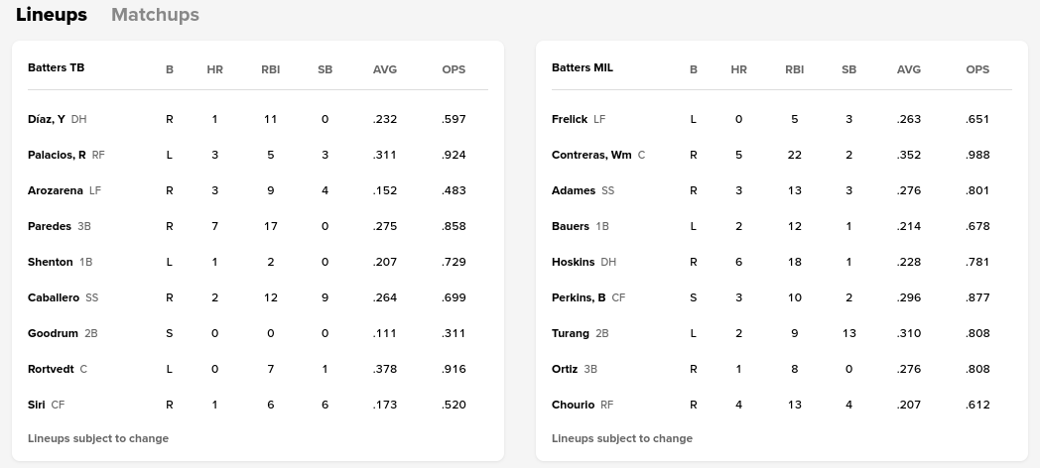Image resolution: width=1040 pixels, height=468 pixels.
Task: Click Turang second baseman name
Action: point(571,333)
